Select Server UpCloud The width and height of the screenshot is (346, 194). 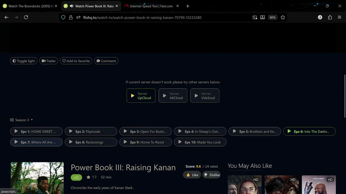[x=141, y=96]
